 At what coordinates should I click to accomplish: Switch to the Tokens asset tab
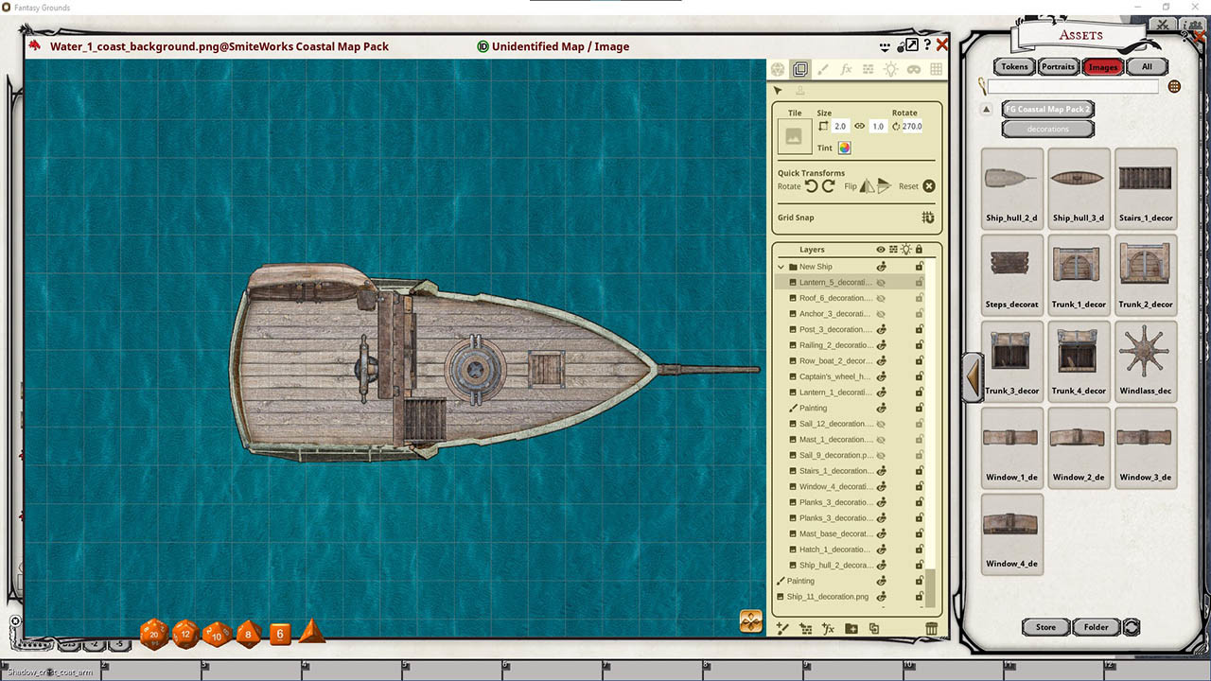click(x=1014, y=67)
